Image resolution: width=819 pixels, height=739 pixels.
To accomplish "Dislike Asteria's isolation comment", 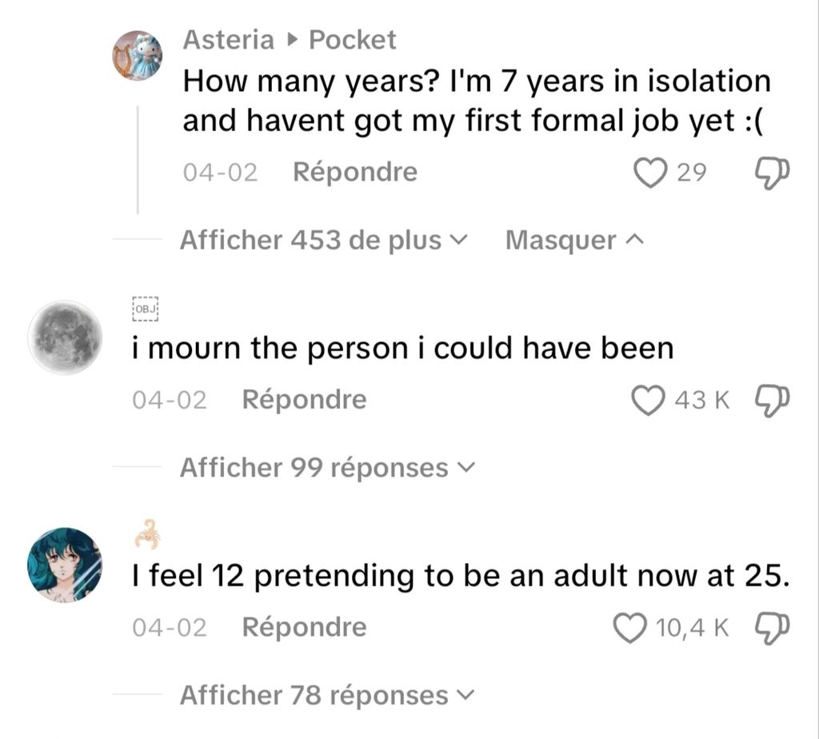I will (x=773, y=174).
